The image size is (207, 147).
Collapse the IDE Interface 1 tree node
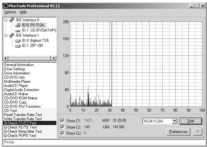click(6, 36)
